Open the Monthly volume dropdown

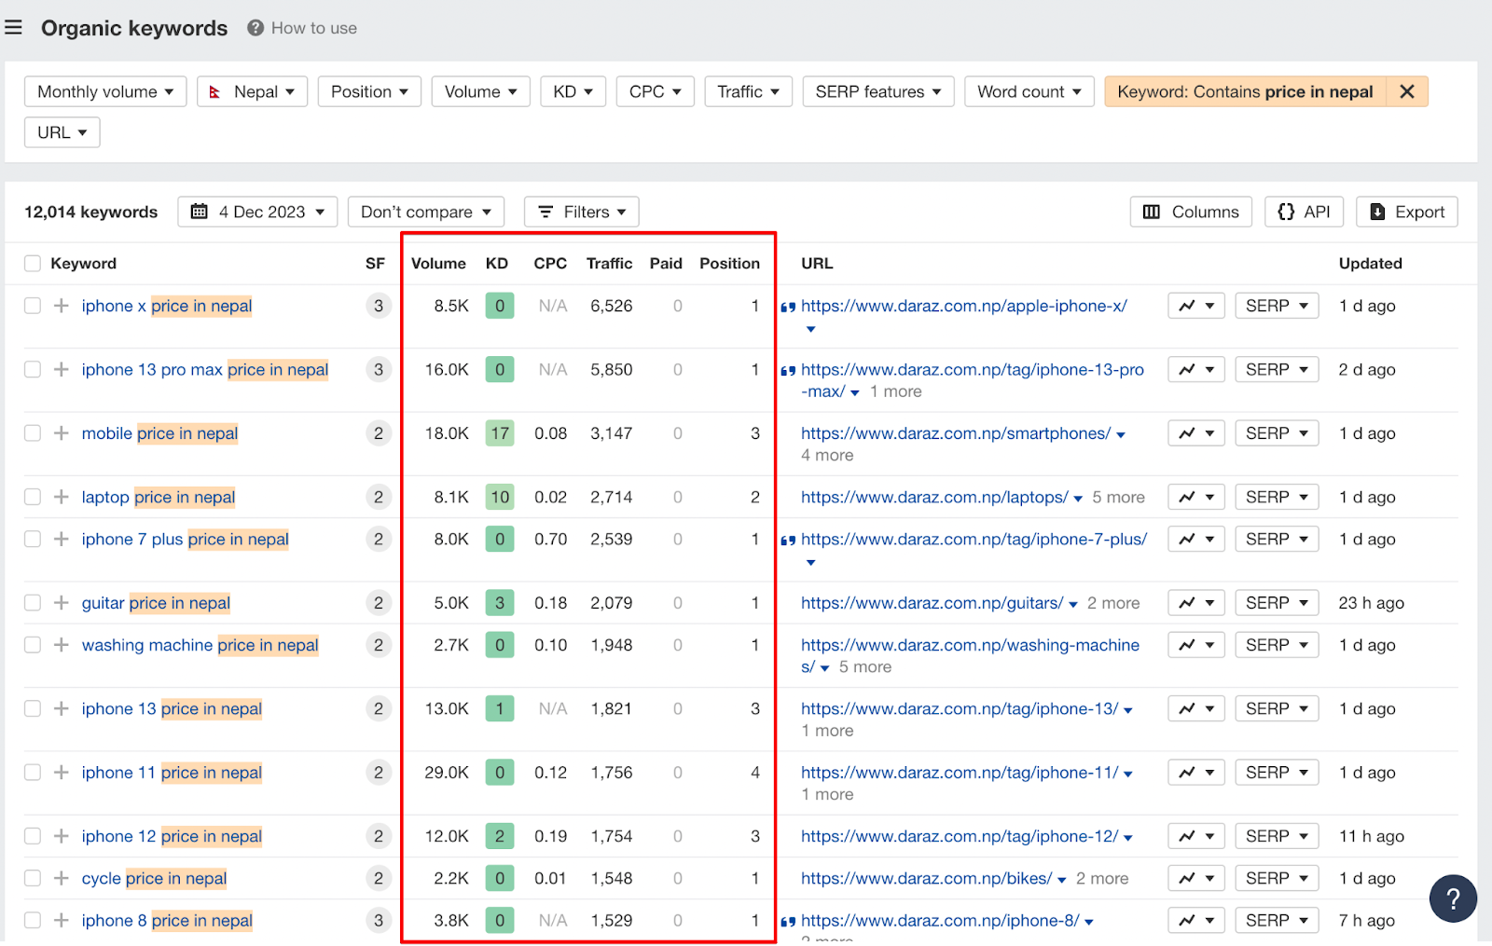tap(105, 91)
